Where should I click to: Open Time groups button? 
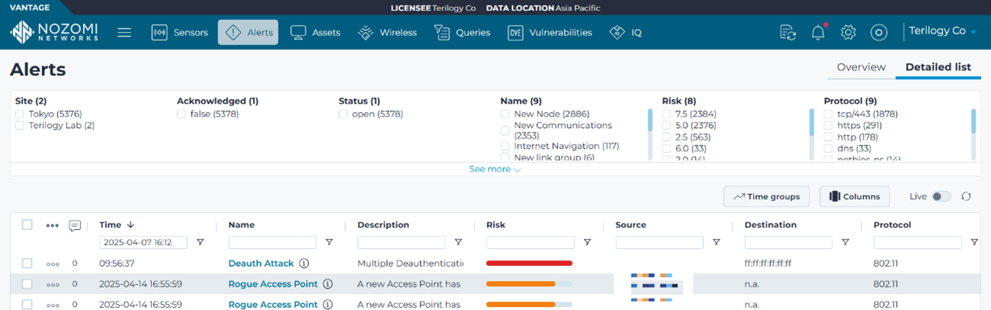(767, 197)
